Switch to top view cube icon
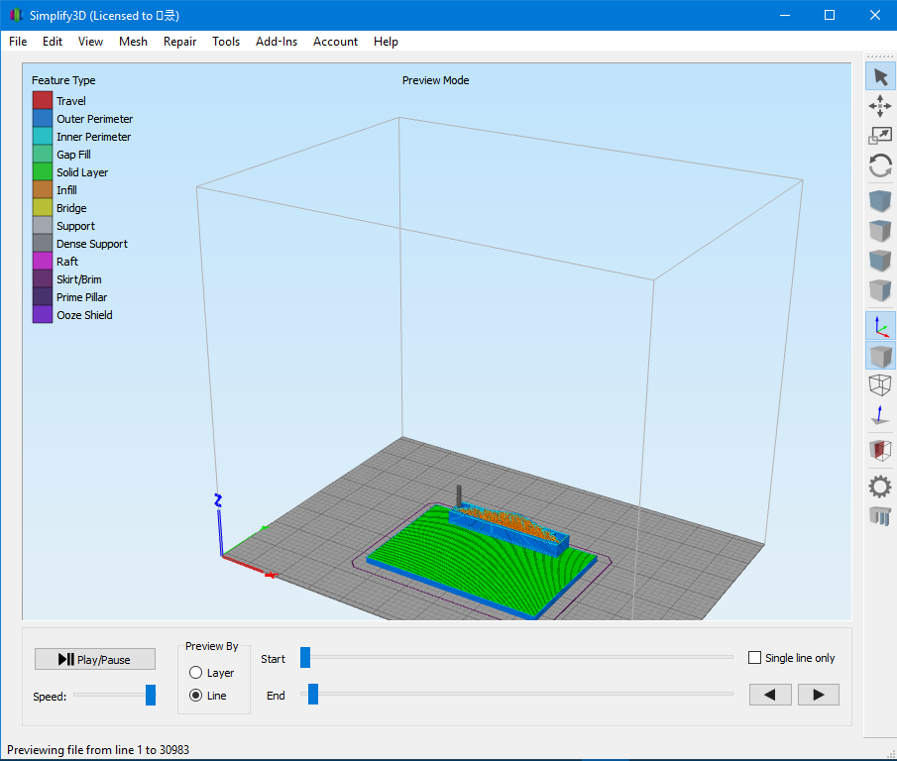This screenshot has height=761, width=897. pyautogui.click(x=880, y=231)
